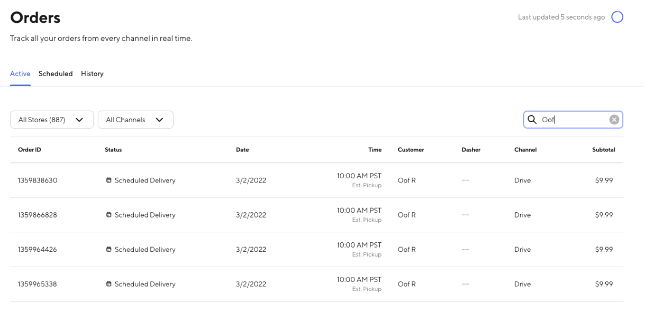Screen dimensions: 654x309
Task: Click the calendar icon on order 1359965338
Action: tap(109, 284)
